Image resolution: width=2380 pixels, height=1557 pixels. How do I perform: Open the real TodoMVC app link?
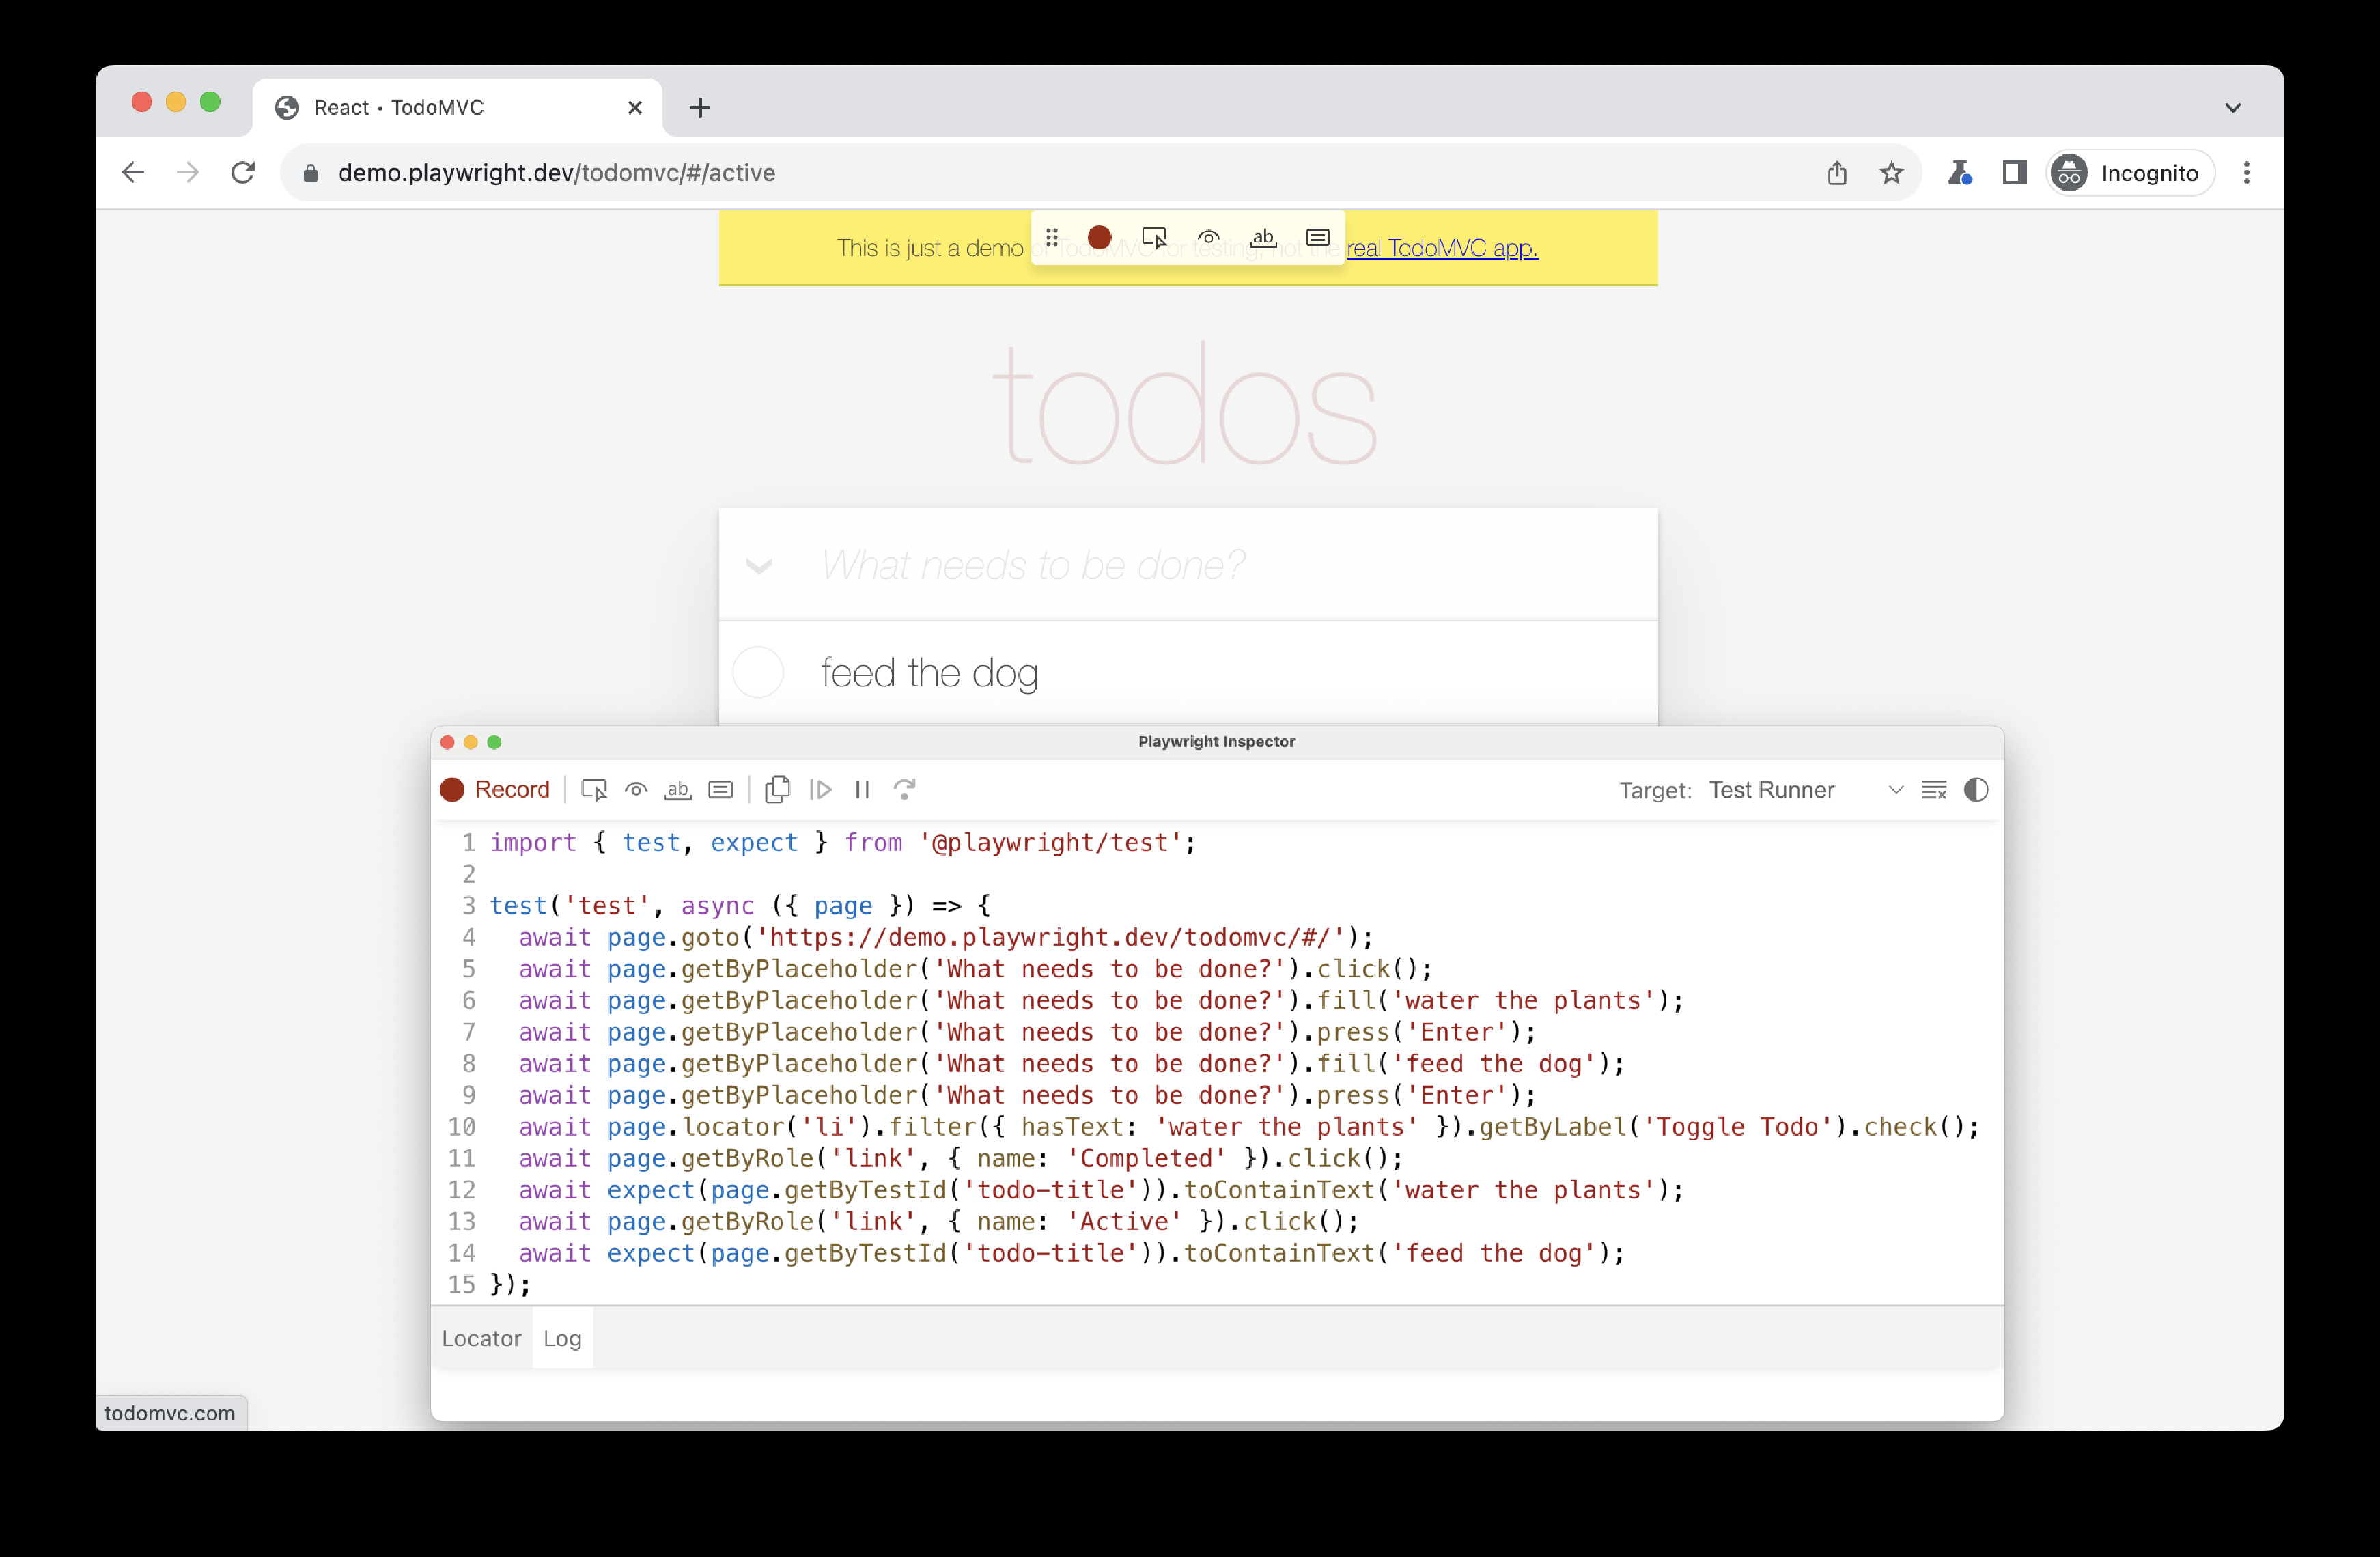(1442, 248)
